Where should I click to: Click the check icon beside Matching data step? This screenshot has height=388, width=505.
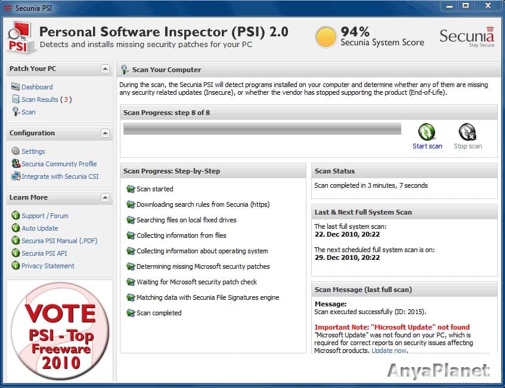click(x=131, y=297)
